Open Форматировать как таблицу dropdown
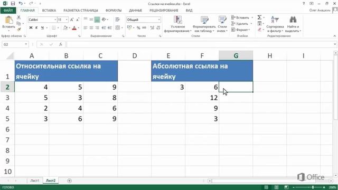338x190 pixels. pyautogui.click(x=204, y=24)
